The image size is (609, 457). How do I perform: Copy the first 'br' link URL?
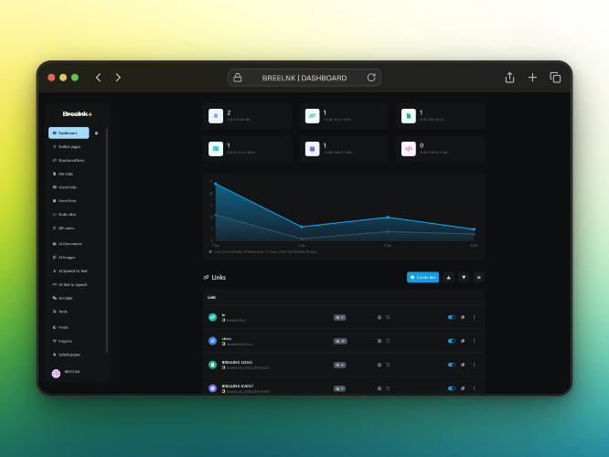pos(463,317)
